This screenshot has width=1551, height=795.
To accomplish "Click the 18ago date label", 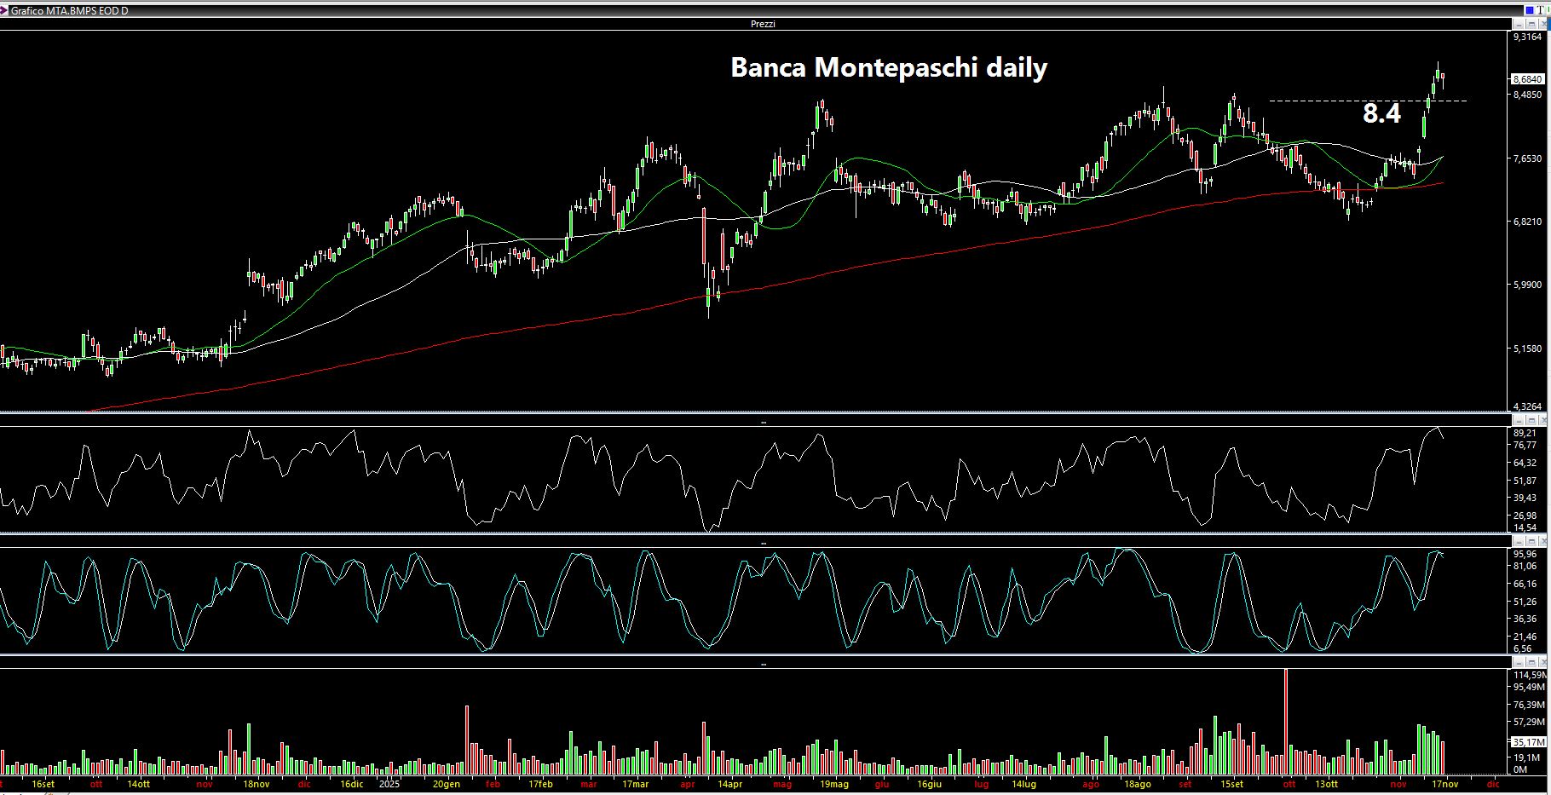I will (x=1138, y=784).
